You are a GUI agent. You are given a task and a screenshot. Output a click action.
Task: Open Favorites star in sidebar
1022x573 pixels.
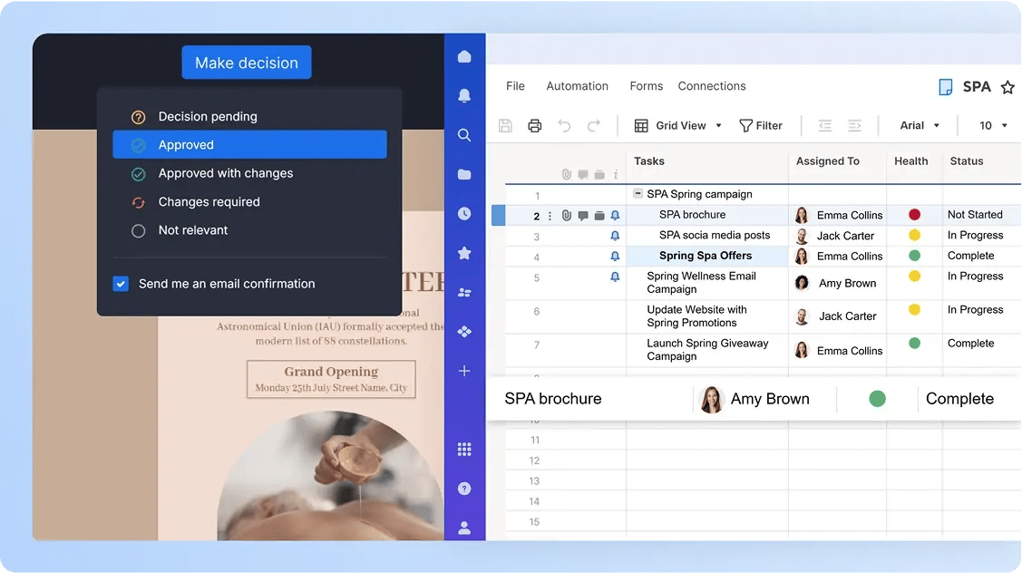click(x=464, y=253)
